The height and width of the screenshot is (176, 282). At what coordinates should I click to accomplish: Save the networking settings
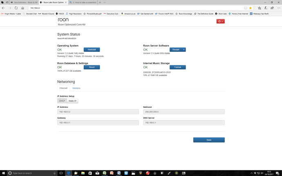click(209, 140)
